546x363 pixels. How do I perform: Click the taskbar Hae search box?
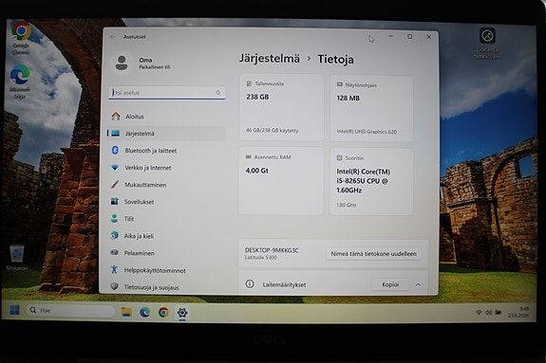tap(70, 311)
